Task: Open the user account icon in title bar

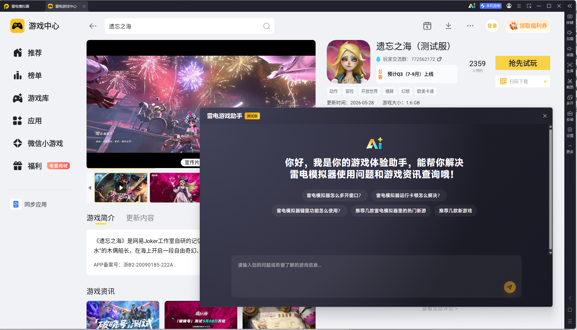Action: click(509, 6)
